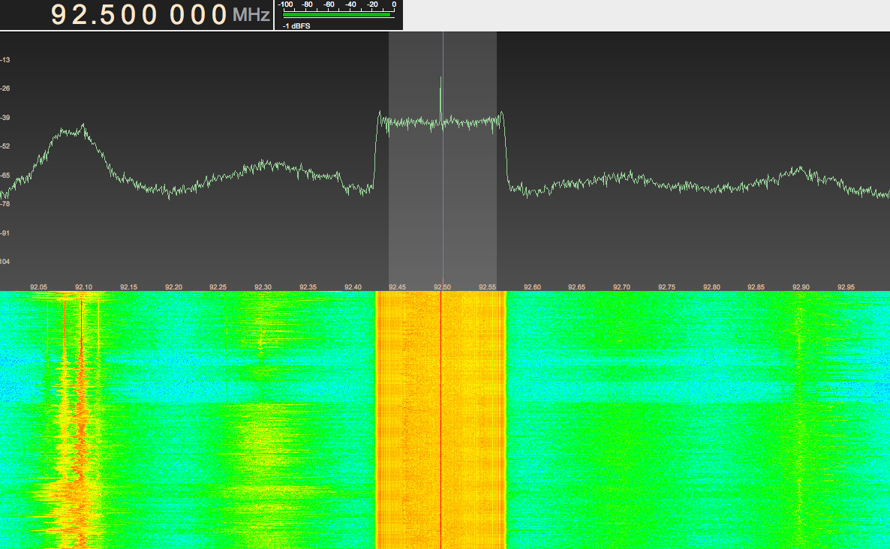Click the 92.70 frequency axis label

click(622, 287)
